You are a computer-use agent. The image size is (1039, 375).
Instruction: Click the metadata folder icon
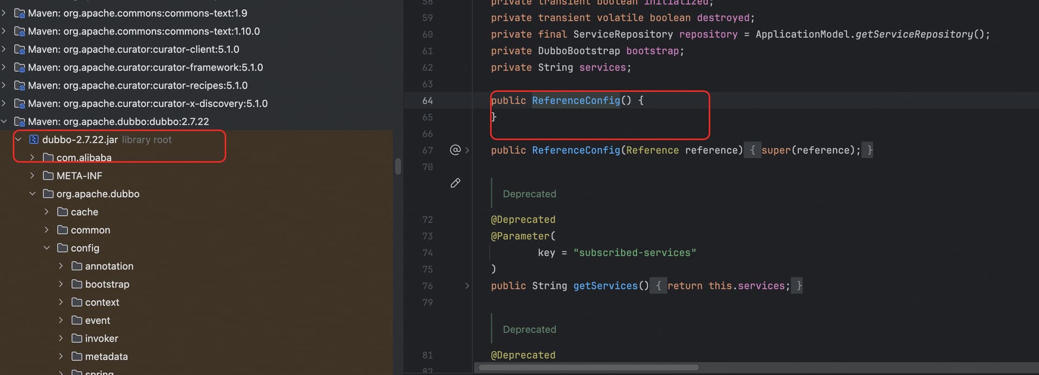(77, 357)
